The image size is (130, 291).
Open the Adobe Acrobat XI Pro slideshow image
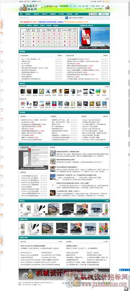click(33, 158)
